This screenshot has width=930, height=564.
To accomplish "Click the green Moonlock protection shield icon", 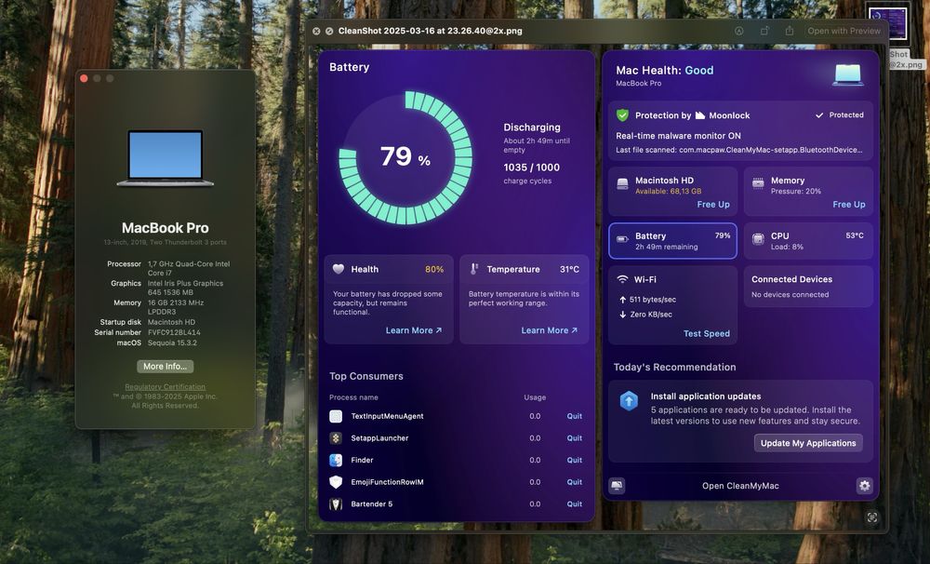I will pyautogui.click(x=622, y=115).
